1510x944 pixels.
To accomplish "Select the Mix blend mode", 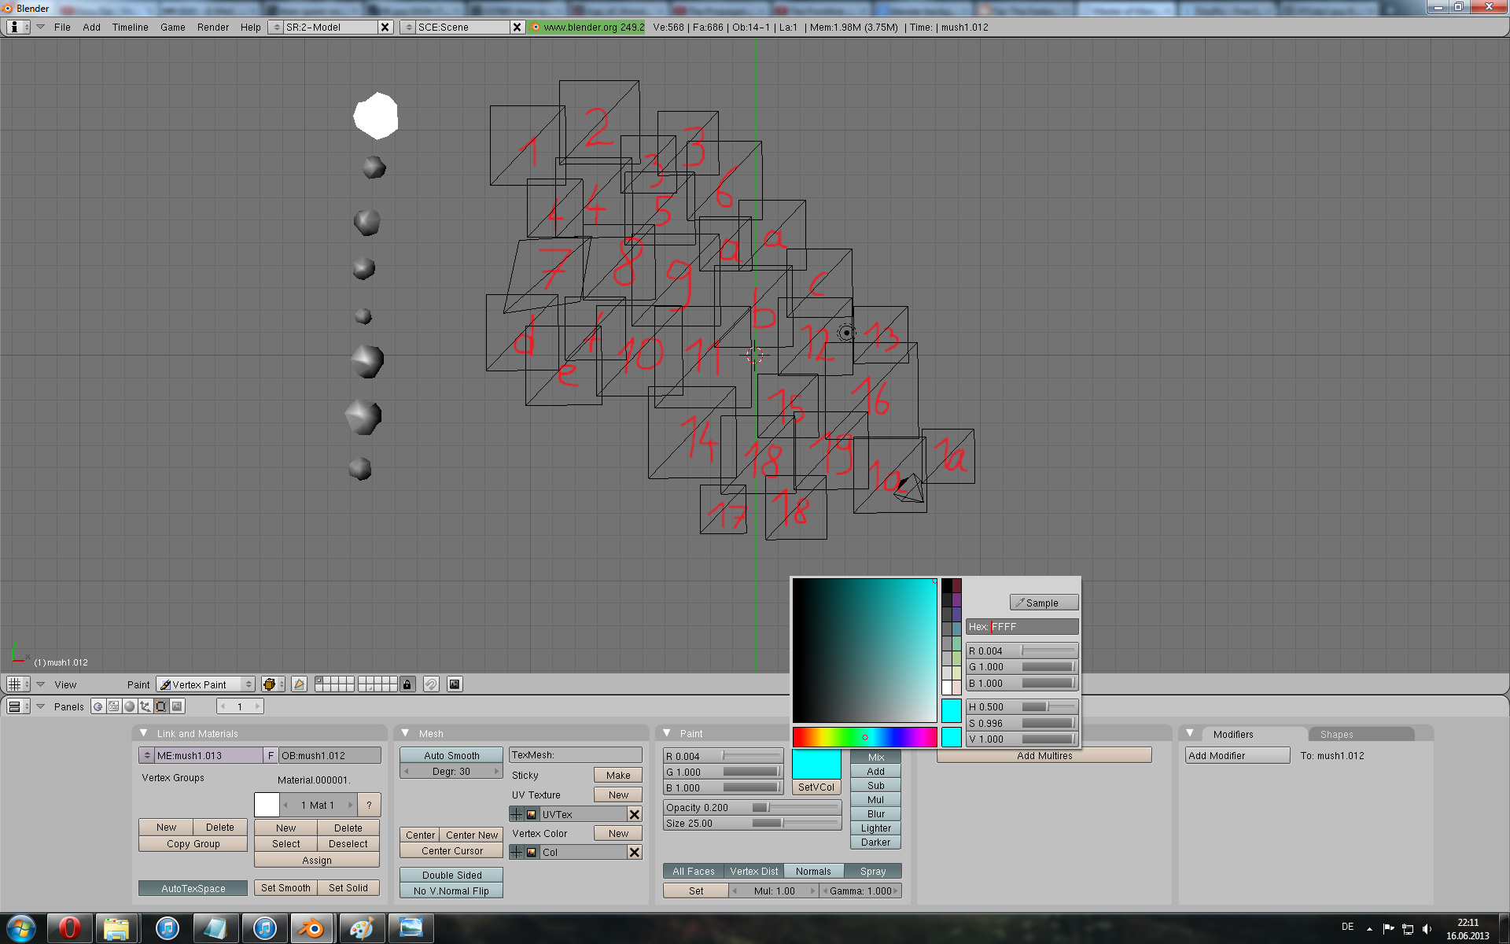I will pos(876,757).
